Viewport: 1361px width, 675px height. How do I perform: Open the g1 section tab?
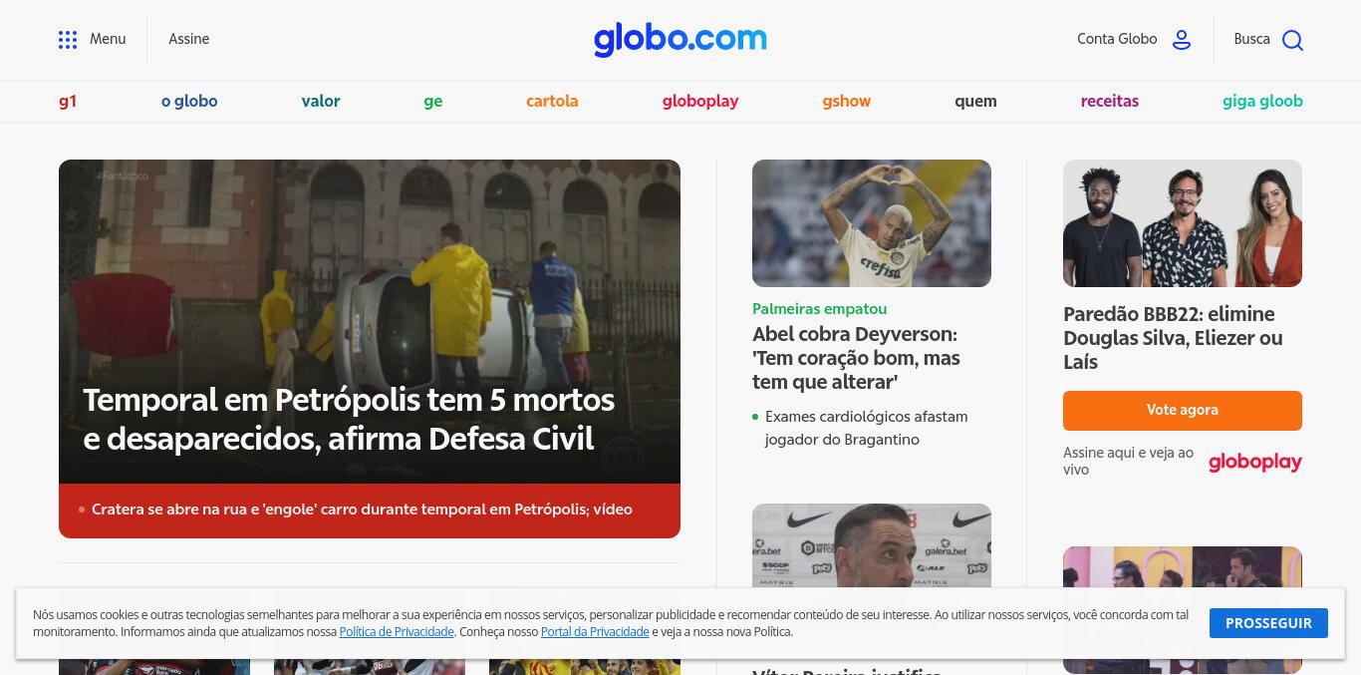coord(68,101)
